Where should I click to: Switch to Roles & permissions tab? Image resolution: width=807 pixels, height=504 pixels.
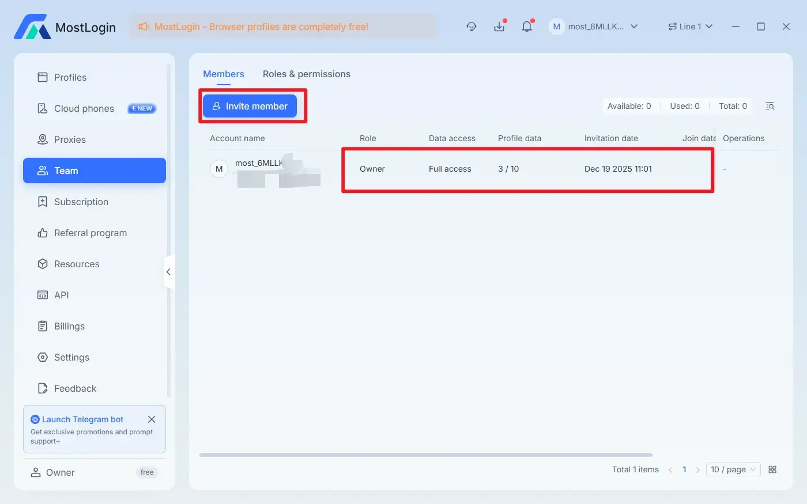point(306,74)
